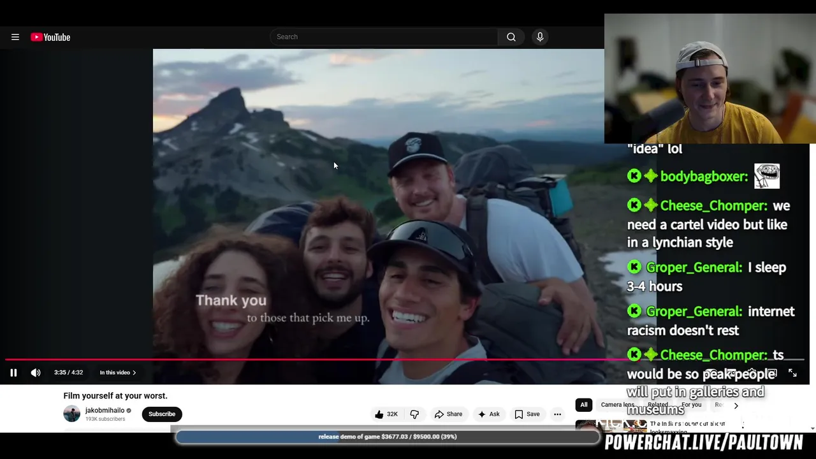Show more chips with the right arrow
Screen dimensions: 816x459
(x=736, y=405)
